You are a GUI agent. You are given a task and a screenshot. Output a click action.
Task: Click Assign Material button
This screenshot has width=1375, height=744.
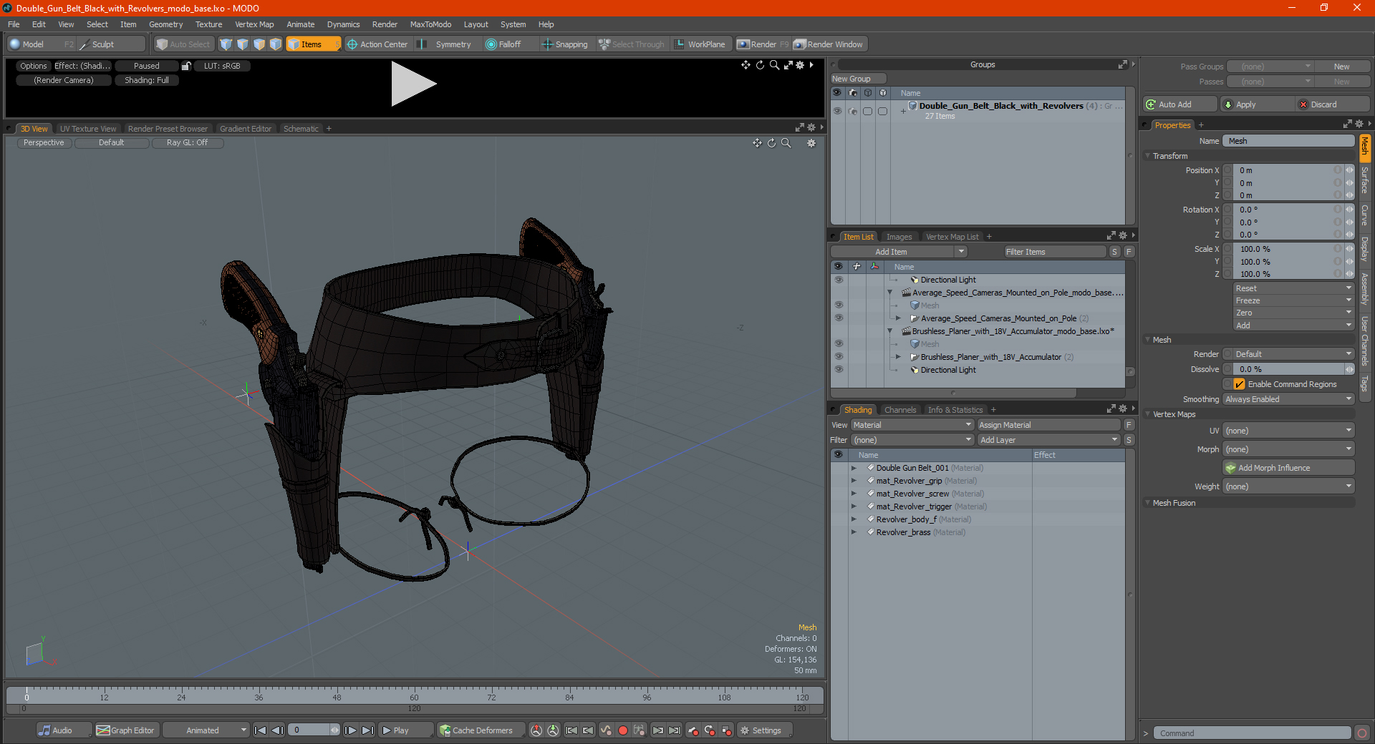coord(1049,425)
